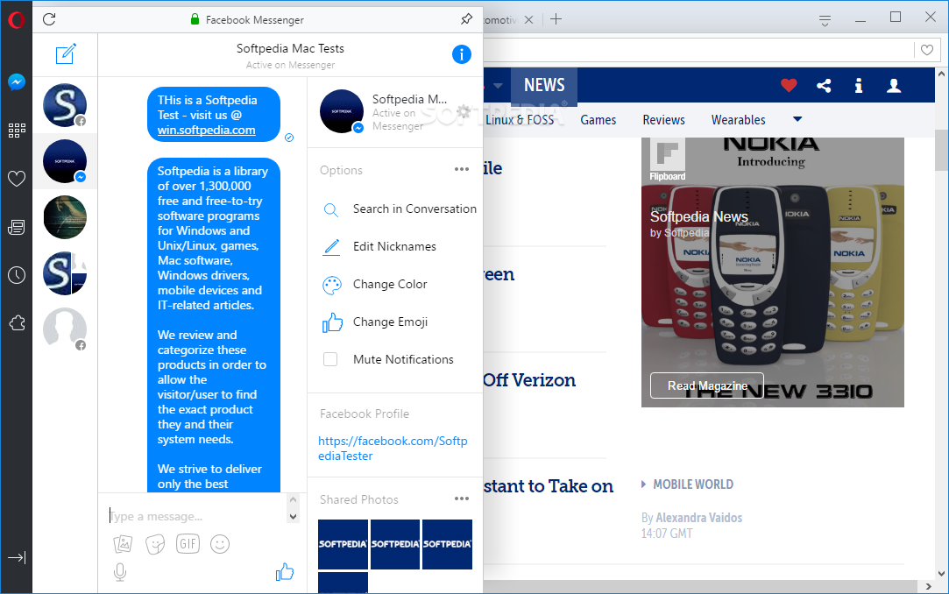Open Reviews category

tap(664, 120)
